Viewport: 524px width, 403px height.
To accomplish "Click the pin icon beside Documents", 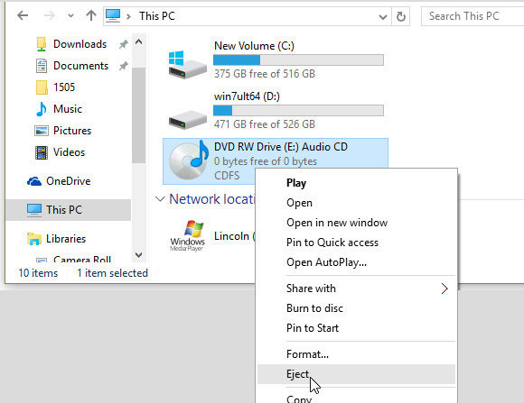I will click(x=123, y=66).
